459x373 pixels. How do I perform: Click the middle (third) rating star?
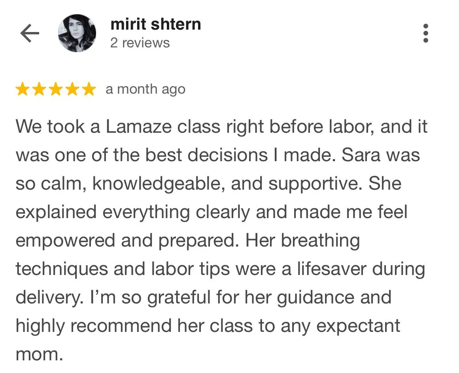pyautogui.click(x=56, y=90)
